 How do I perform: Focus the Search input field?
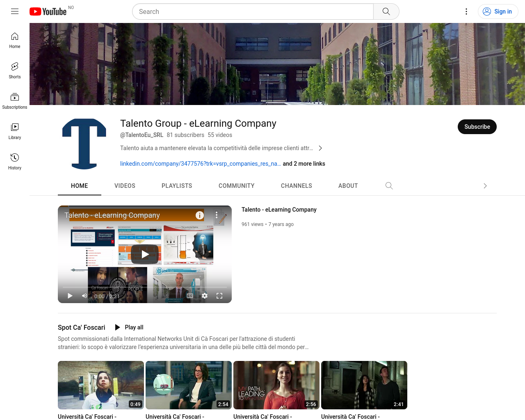[x=253, y=11]
